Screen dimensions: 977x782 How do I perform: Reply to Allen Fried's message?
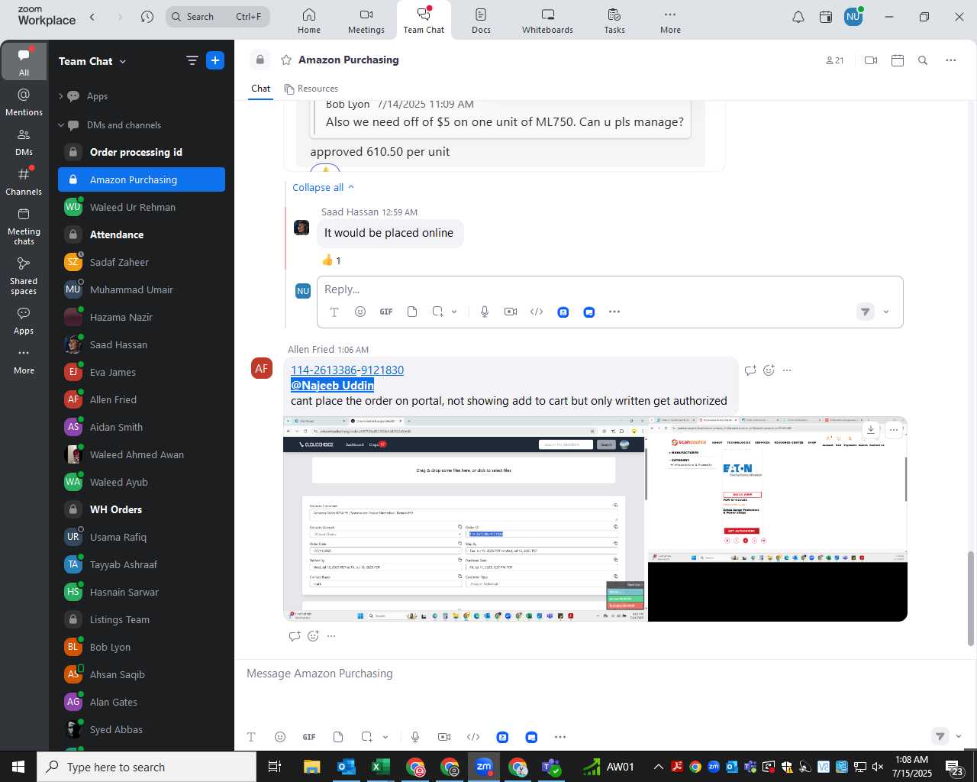coord(750,370)
